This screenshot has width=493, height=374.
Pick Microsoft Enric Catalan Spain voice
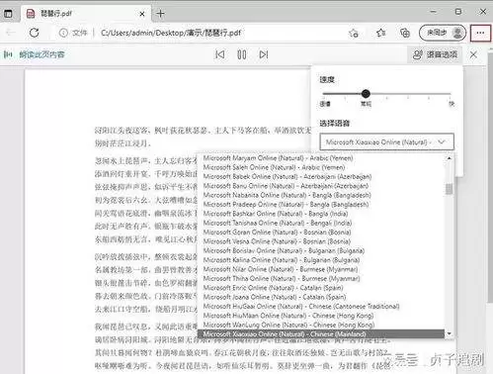(271, 288)
